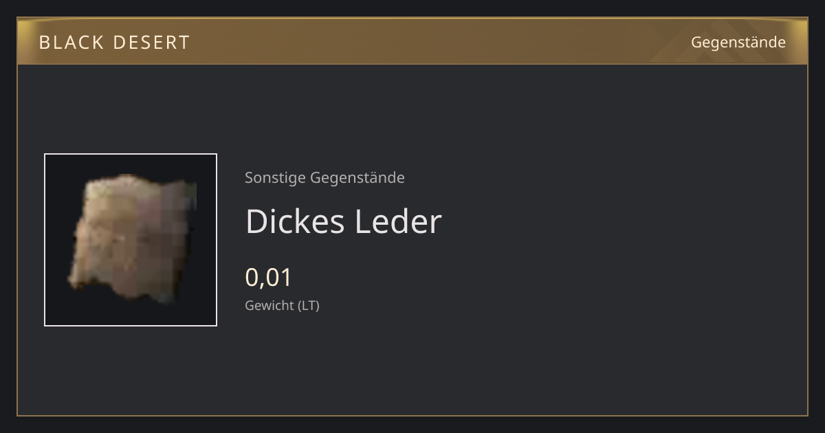
Task: Open the Gegenstände section in the header
Action: [x=738, y=42]
